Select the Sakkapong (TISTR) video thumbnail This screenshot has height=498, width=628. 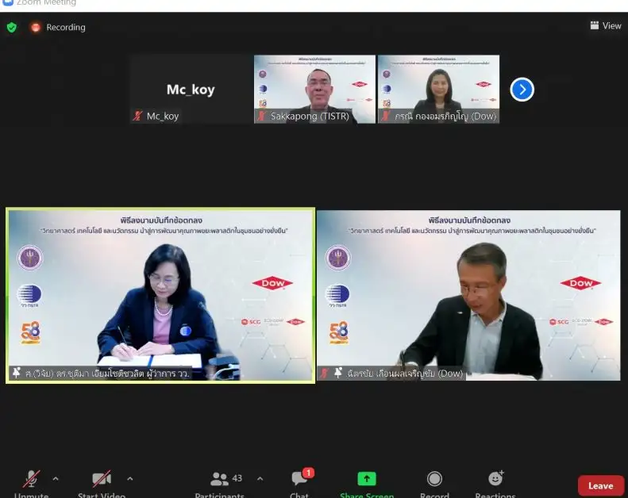314,89
